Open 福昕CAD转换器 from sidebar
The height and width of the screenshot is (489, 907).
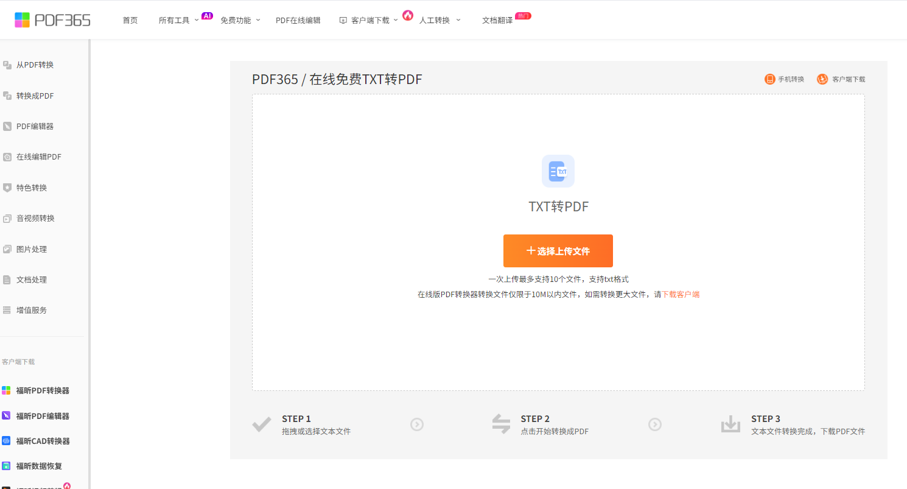click(x=43, y=441)
